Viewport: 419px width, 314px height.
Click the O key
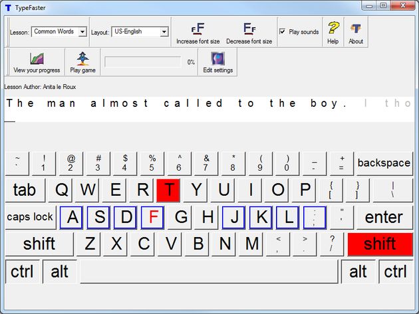(x=277, y=191)
